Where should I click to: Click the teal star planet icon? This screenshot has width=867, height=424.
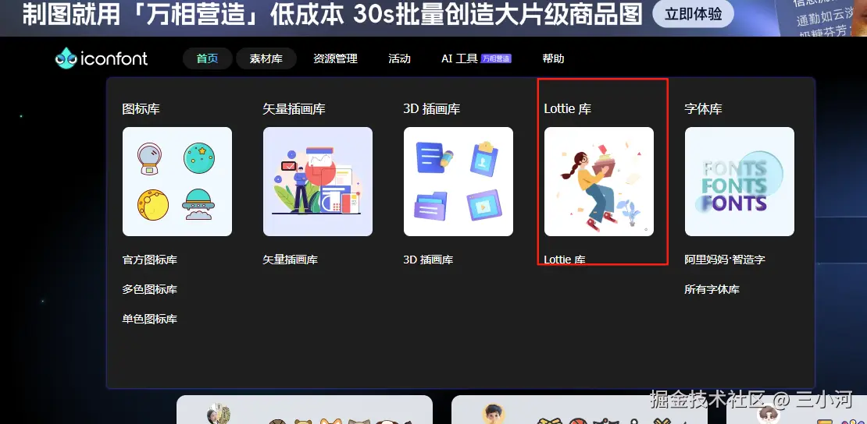click(199, 158)
